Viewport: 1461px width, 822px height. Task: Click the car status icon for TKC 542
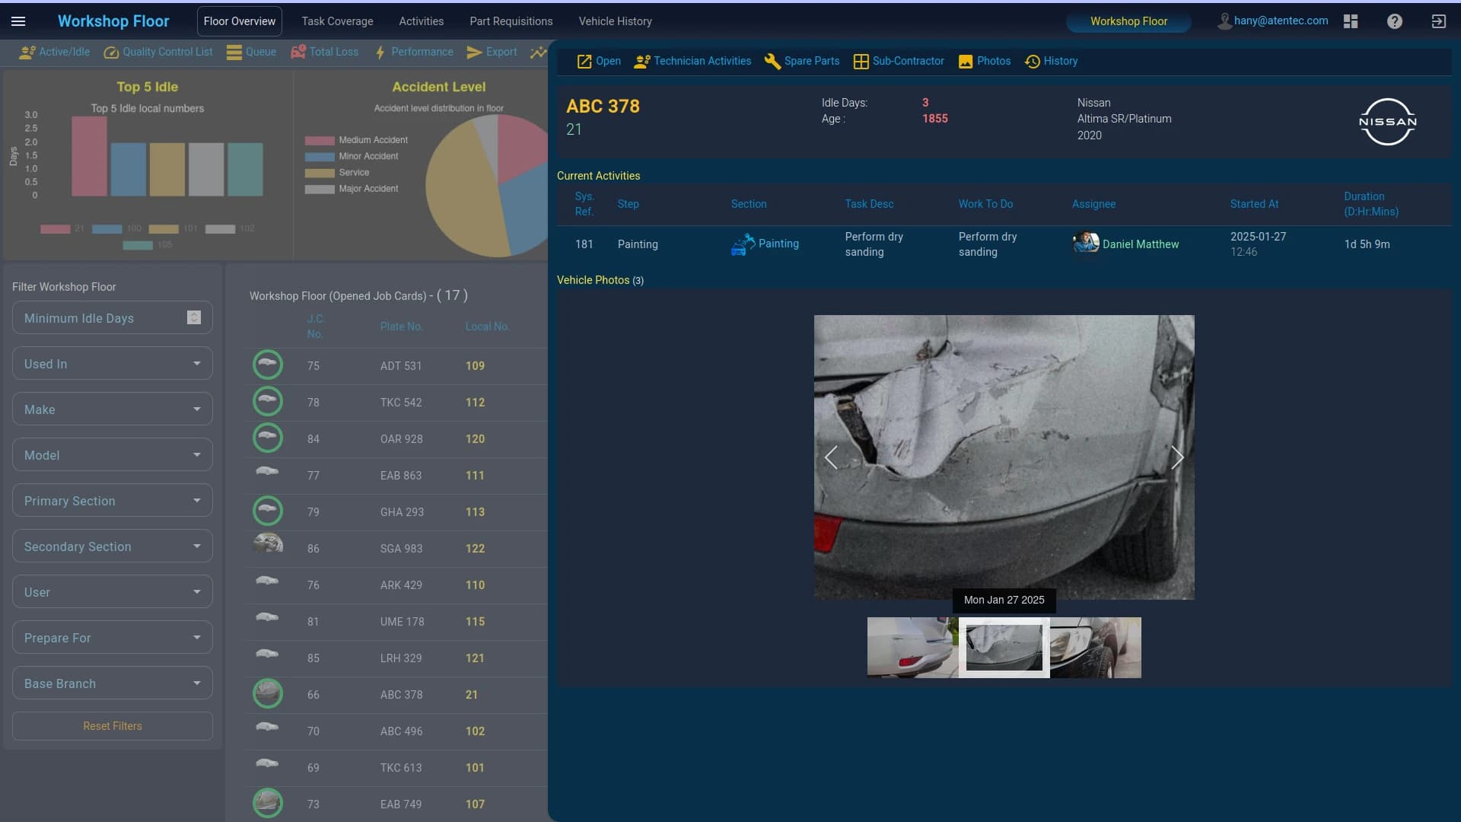(x=267, y=401)
